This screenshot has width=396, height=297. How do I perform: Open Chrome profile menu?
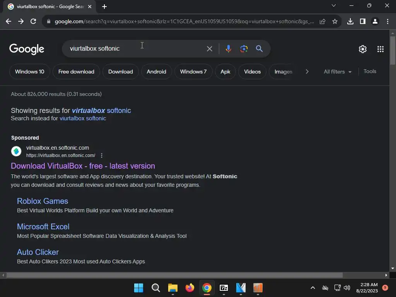point(375,22)
